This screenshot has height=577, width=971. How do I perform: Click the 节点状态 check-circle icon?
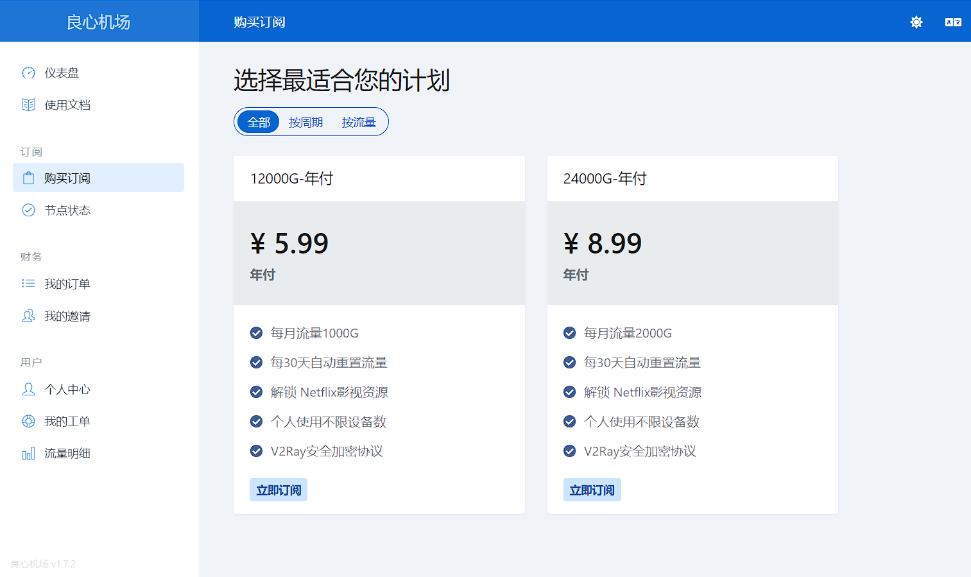pyautogui.click(x=28, y=211)
